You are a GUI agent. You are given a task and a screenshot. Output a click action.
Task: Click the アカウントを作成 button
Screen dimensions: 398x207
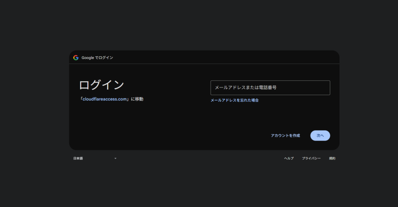tap(285, 136)
